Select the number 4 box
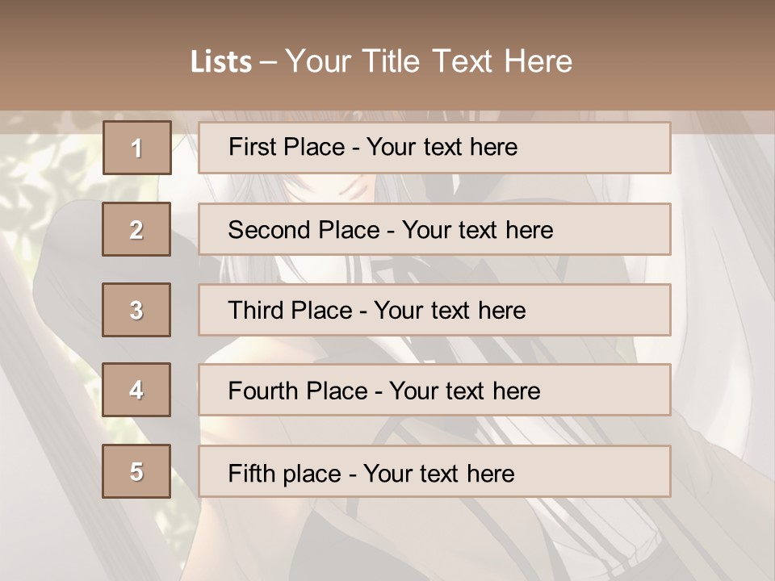 (x=136, y=390)
